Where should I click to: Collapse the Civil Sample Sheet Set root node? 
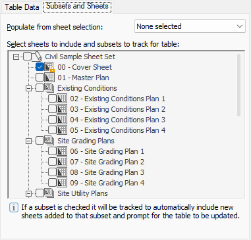[x=16, y=57]
